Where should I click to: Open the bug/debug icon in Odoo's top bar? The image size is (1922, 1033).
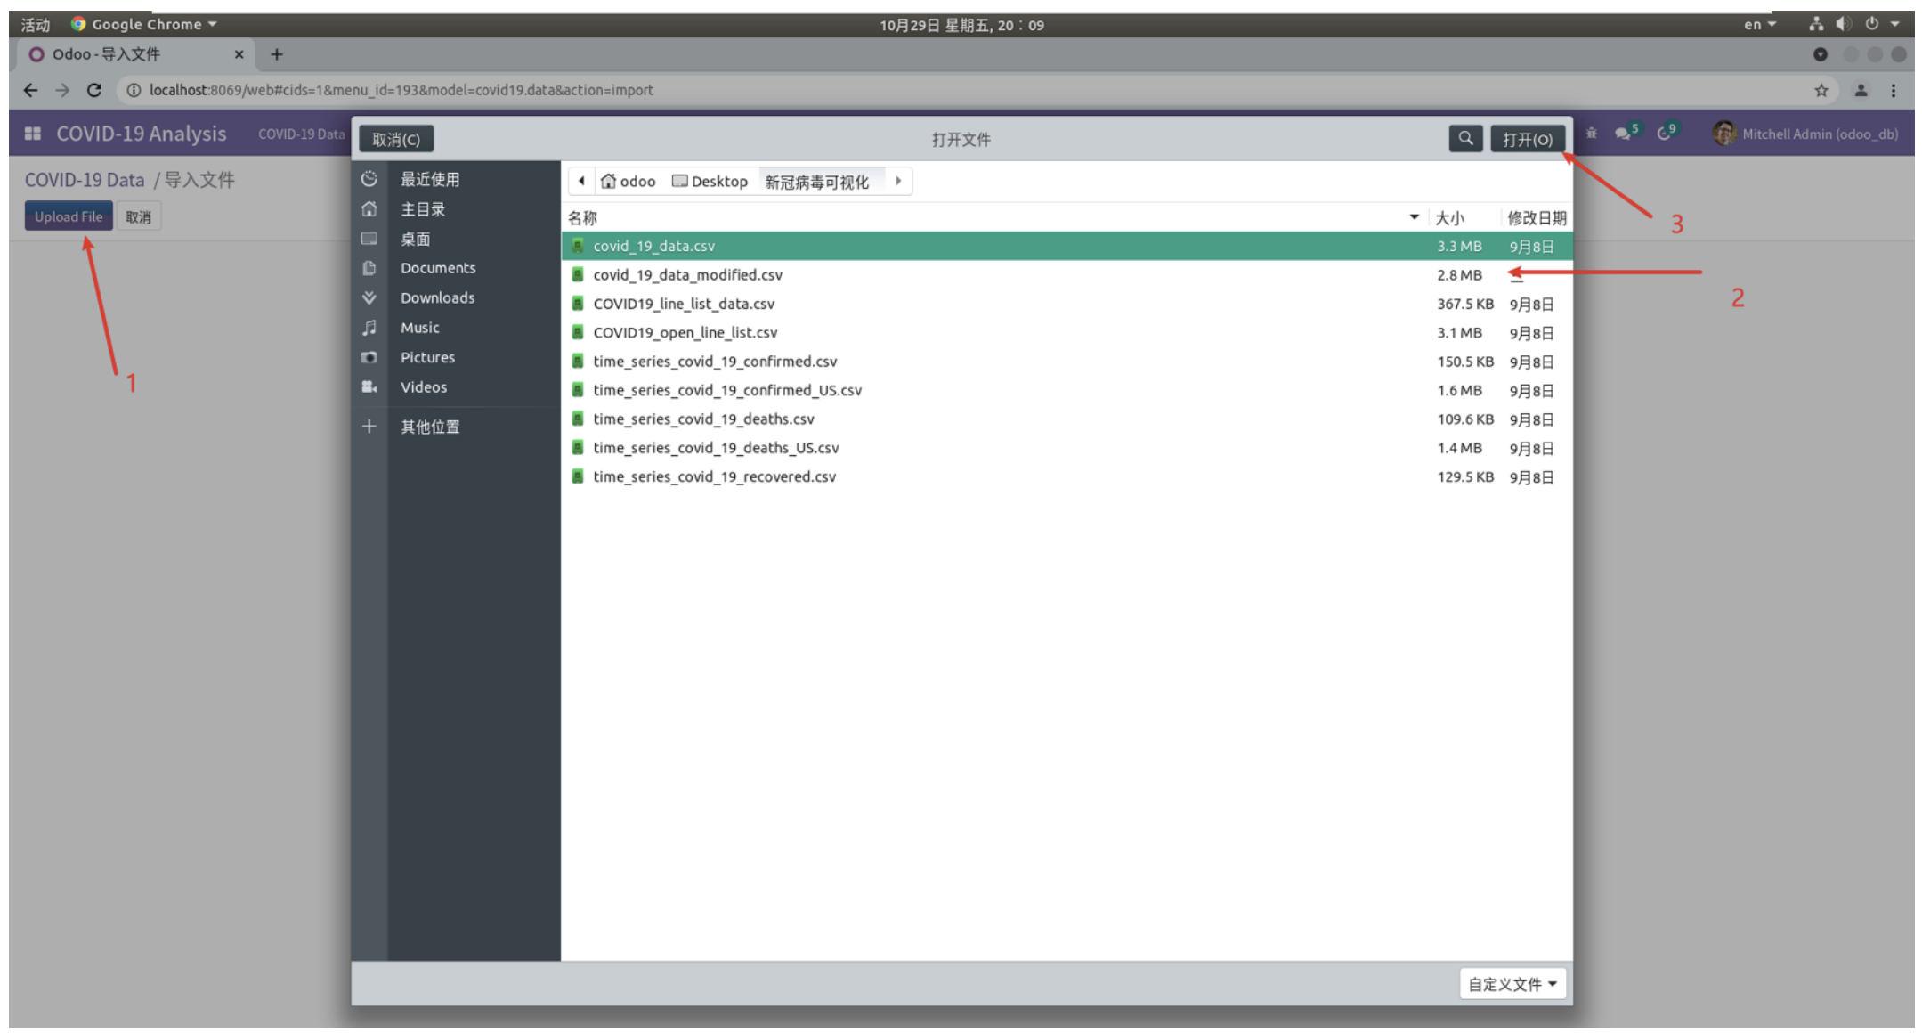1590,134
